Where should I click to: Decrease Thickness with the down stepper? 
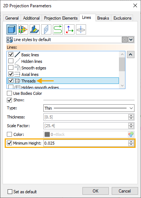point(131,118)
